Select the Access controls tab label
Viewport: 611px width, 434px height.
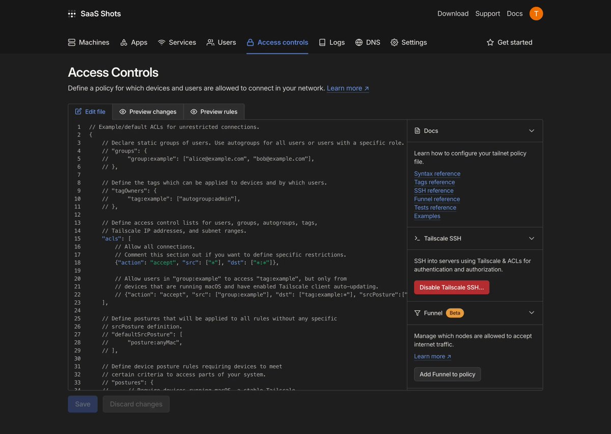coord(283,42)
